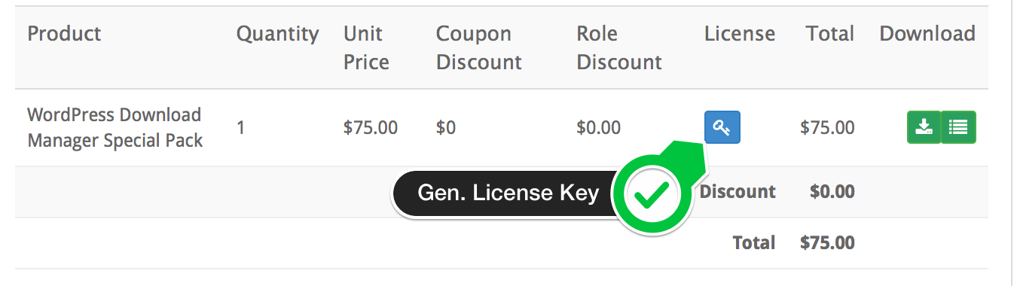Image resolution: width=1017 pixels, height=286 pixels.
Task: Click the bold Total label in summary row
Action: (x=753, y=243)
